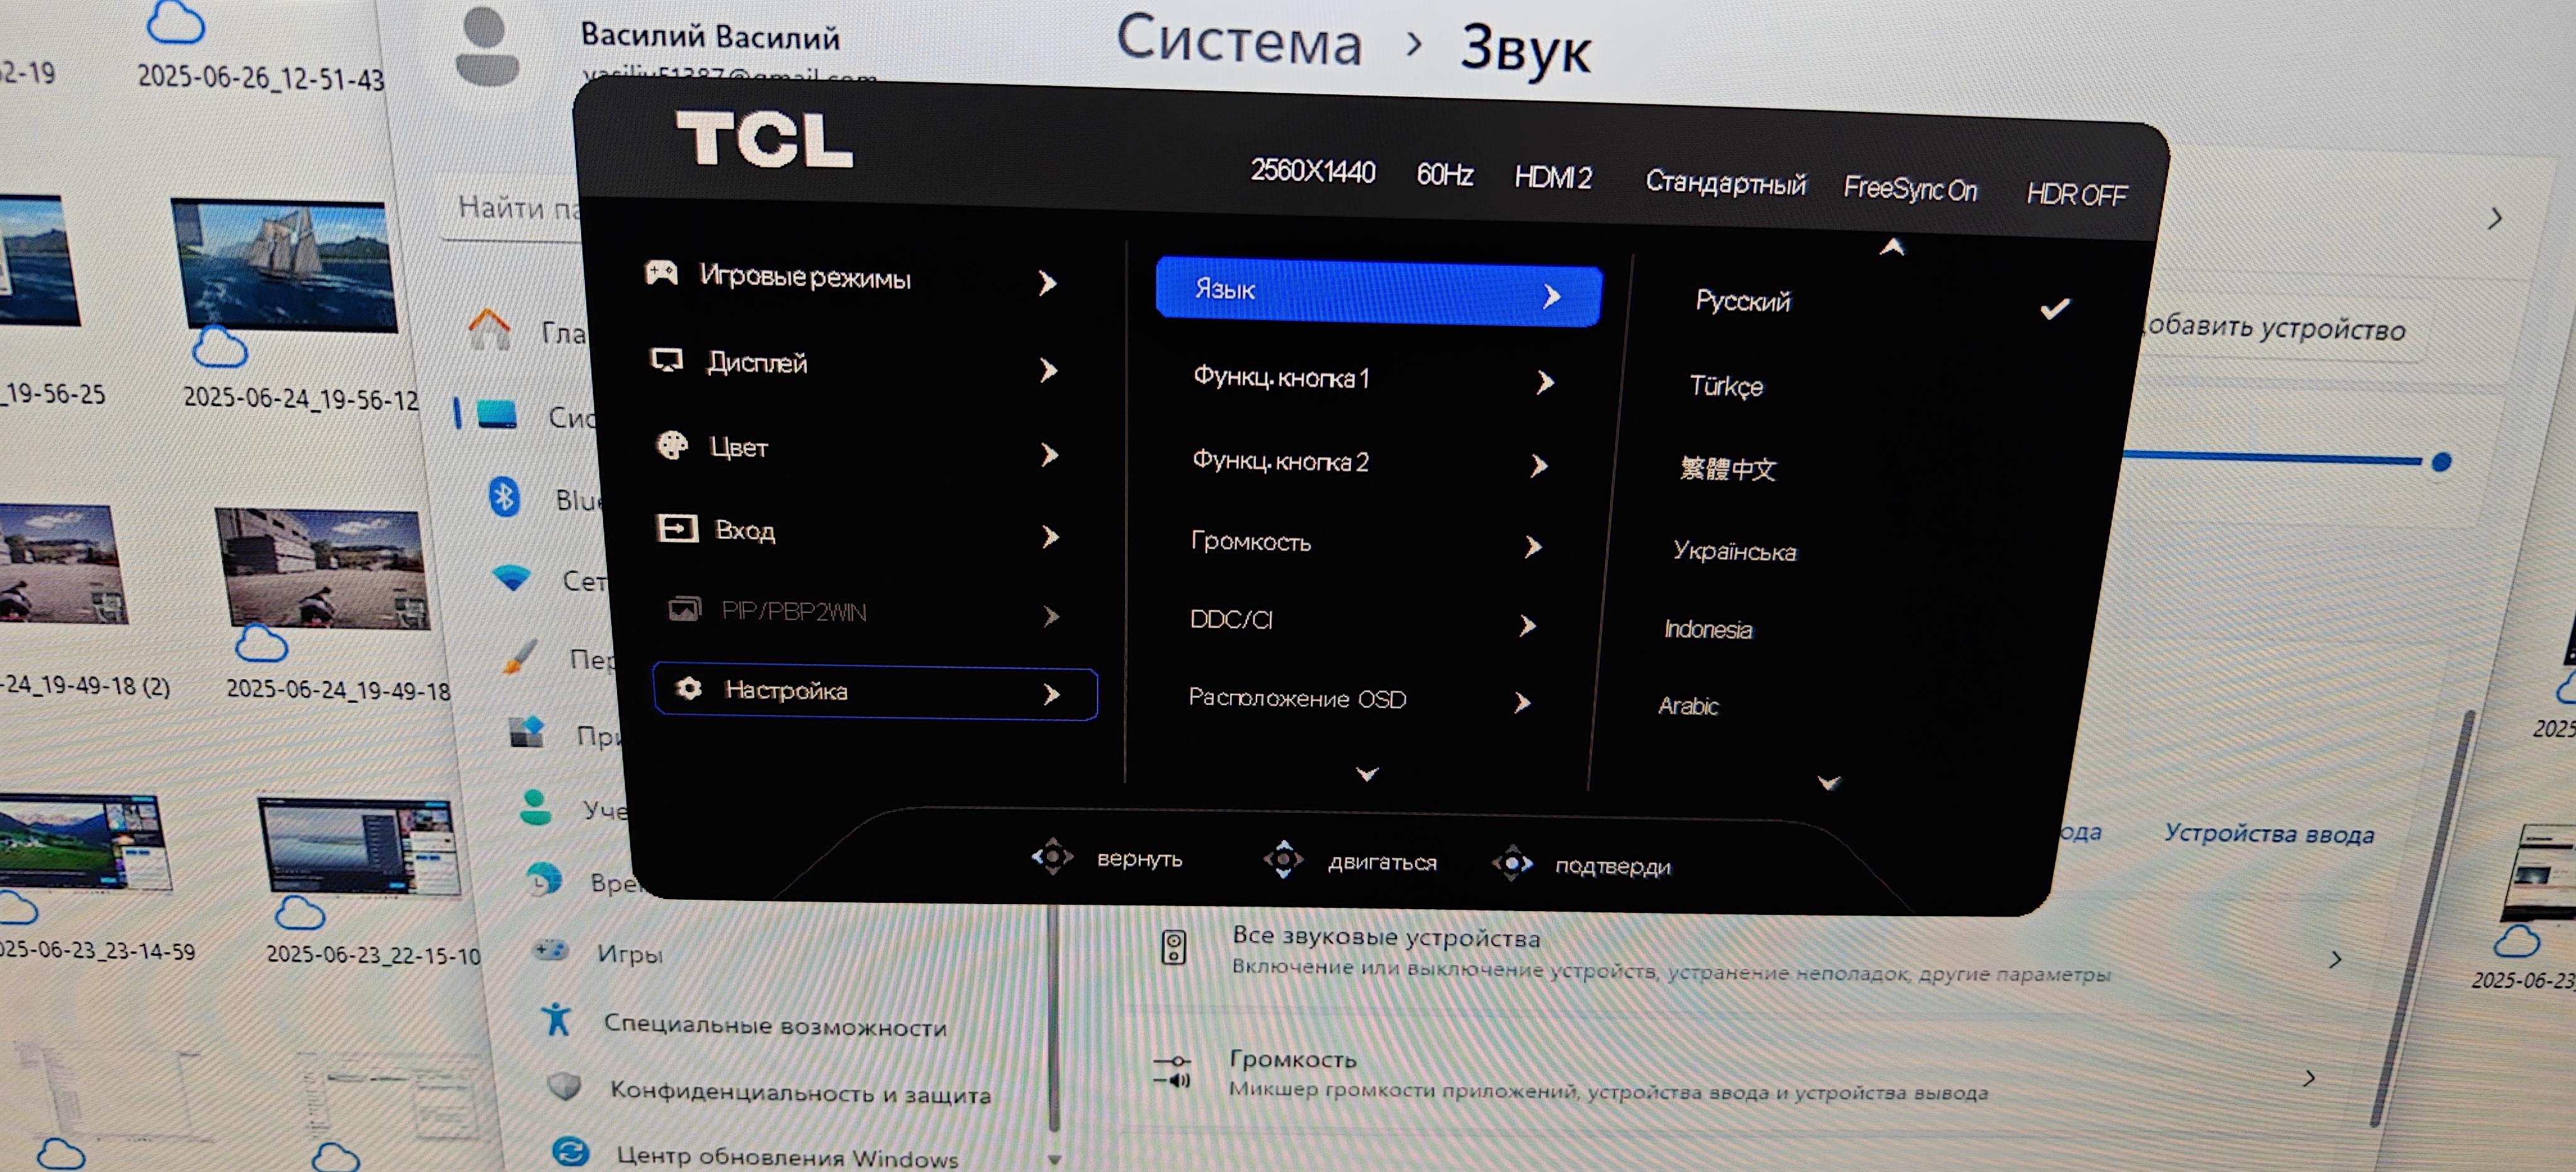Screen dimensions: 2576x1172
Task: Click the input arrow icon next to Вход
Action: 676,528
